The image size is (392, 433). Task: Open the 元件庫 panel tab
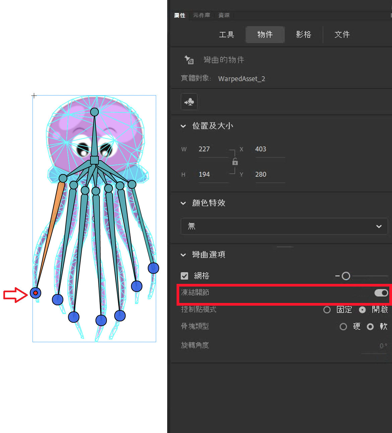point(202,15)
